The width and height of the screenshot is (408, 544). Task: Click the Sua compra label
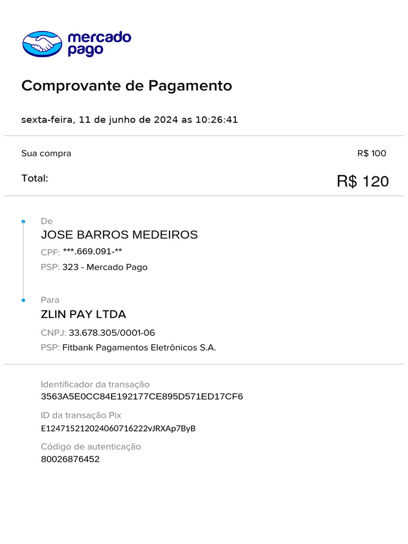click(46, 154)
